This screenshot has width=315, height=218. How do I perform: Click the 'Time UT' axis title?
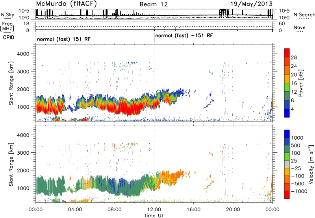pyautogui.click(x=154, y=216)
